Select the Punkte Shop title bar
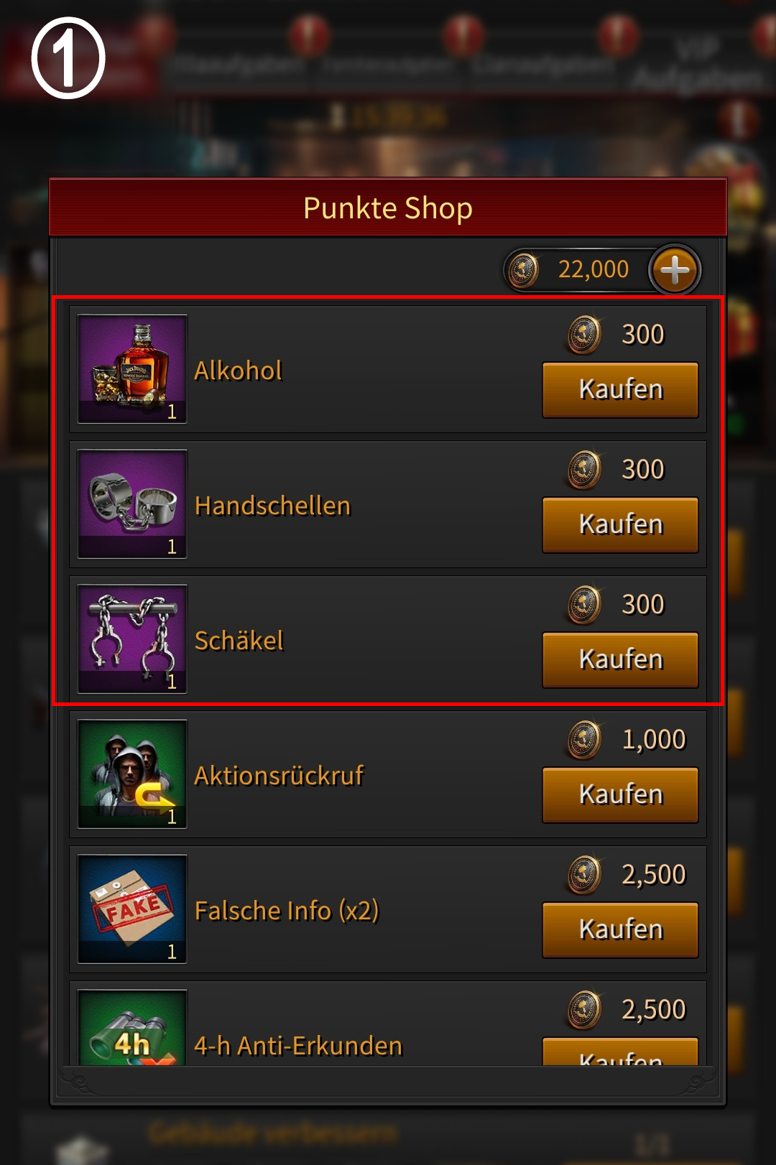The height and width of the screenshot is (1165, 776). (x=388, y=208)
